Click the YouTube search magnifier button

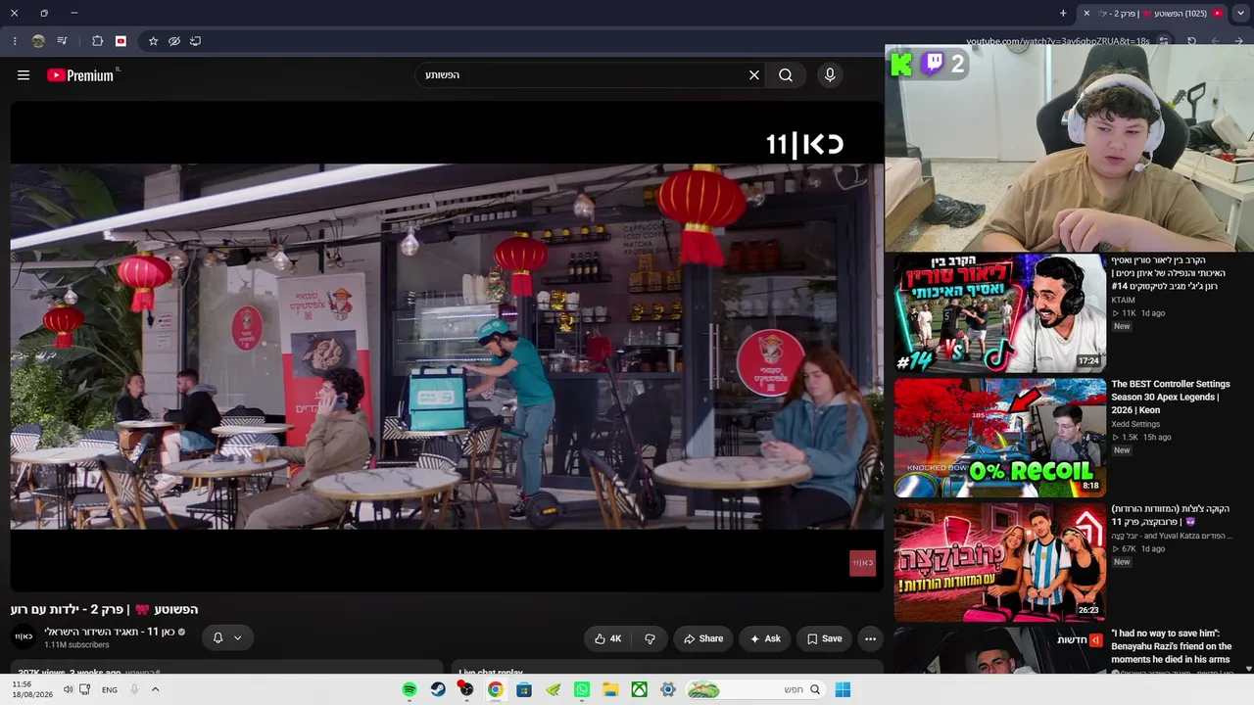pyautogui.click(x=786, y=75)
